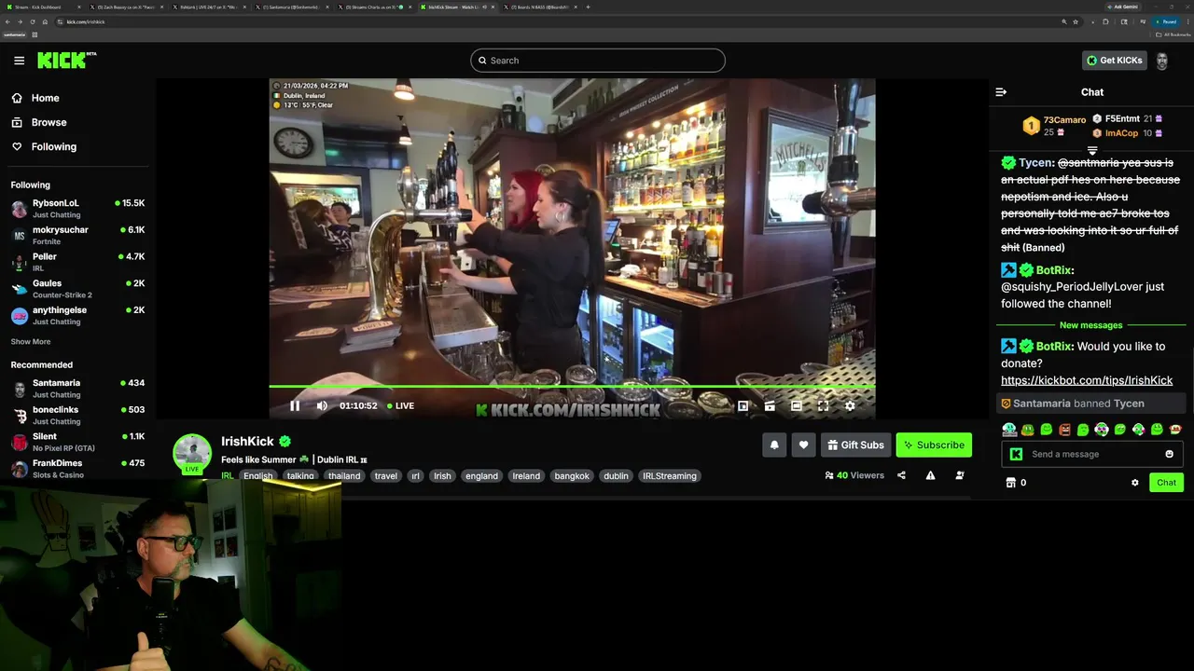Toggle theater mode in the player

click(x=797, y=405)
